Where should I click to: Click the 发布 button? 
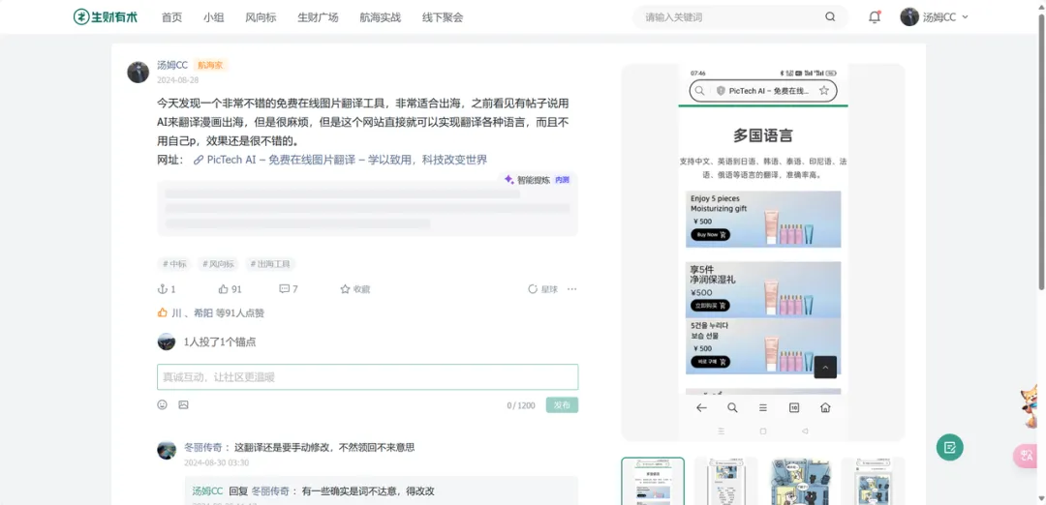click(562, 405)
